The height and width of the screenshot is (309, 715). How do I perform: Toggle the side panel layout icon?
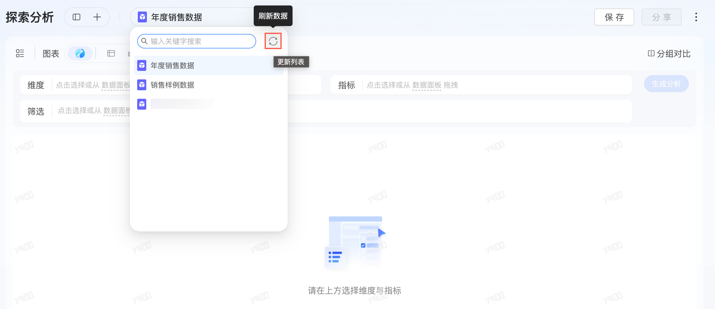click(x=76, y=17)
